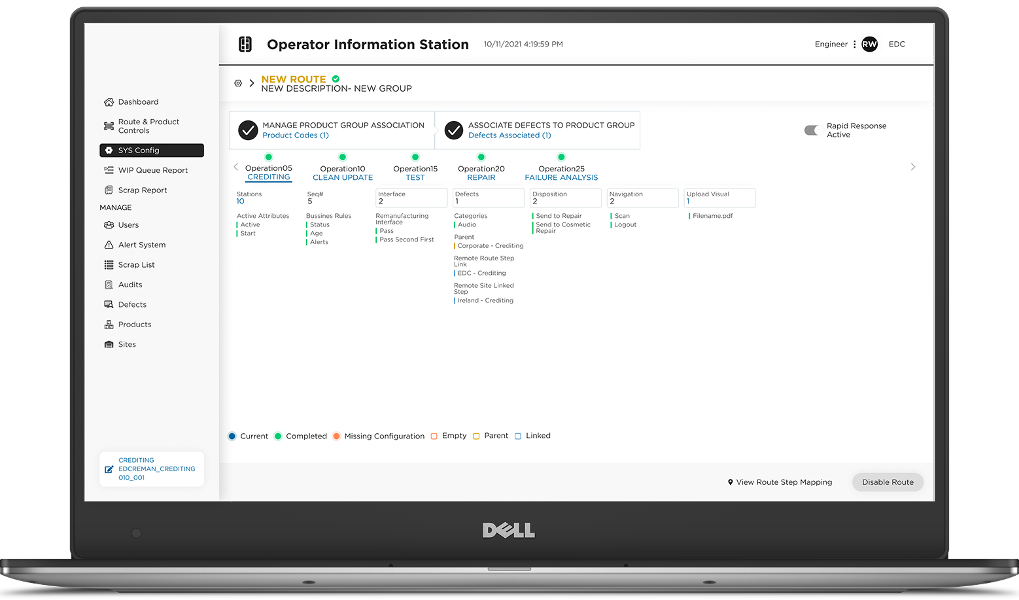Viewport: 1019px width, 600px height.
Task: Switch to the Operation15 TEST step
Action: [415, 173]
